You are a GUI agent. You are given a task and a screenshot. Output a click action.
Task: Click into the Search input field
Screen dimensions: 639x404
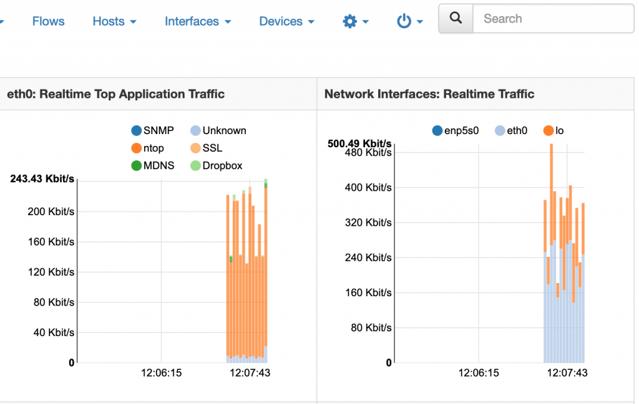click(x=553, y=18)
